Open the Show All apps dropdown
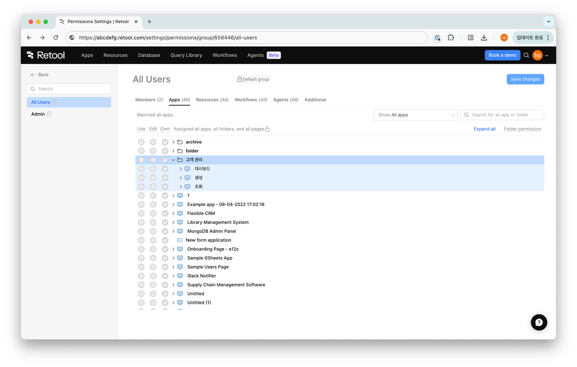 pos(415,115)
